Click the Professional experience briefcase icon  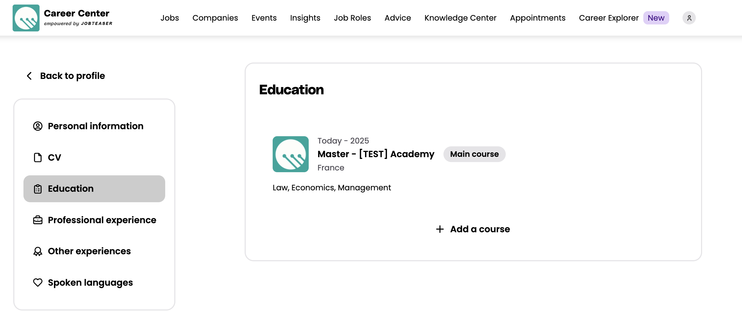[x=38, y=220]
